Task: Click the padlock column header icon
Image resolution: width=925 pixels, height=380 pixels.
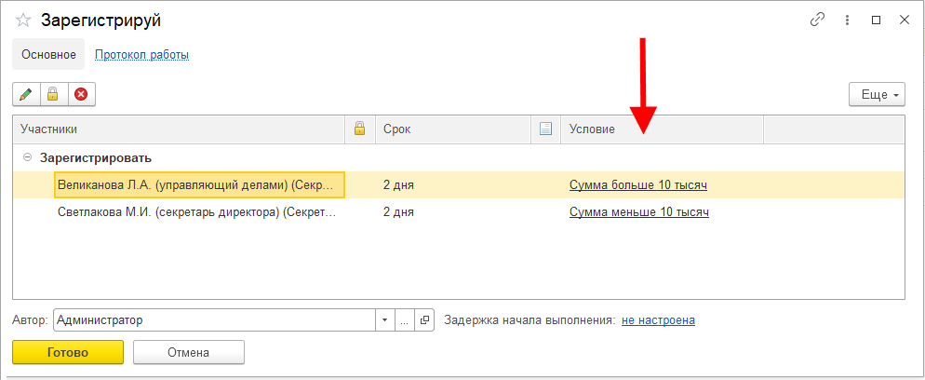Action: click(359, 129)
